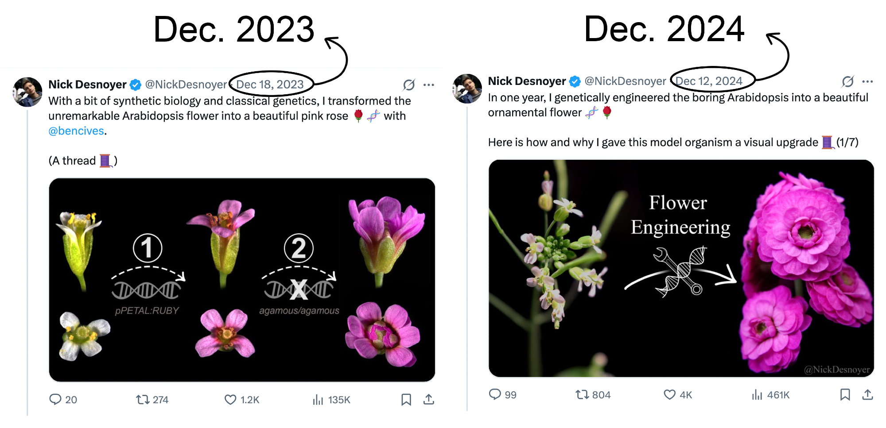Image resolution: width=886 pixels, height=428 pixels.
Task: Open the pPETAL:RUBY flower diagram image
Action: coord(242,280)
